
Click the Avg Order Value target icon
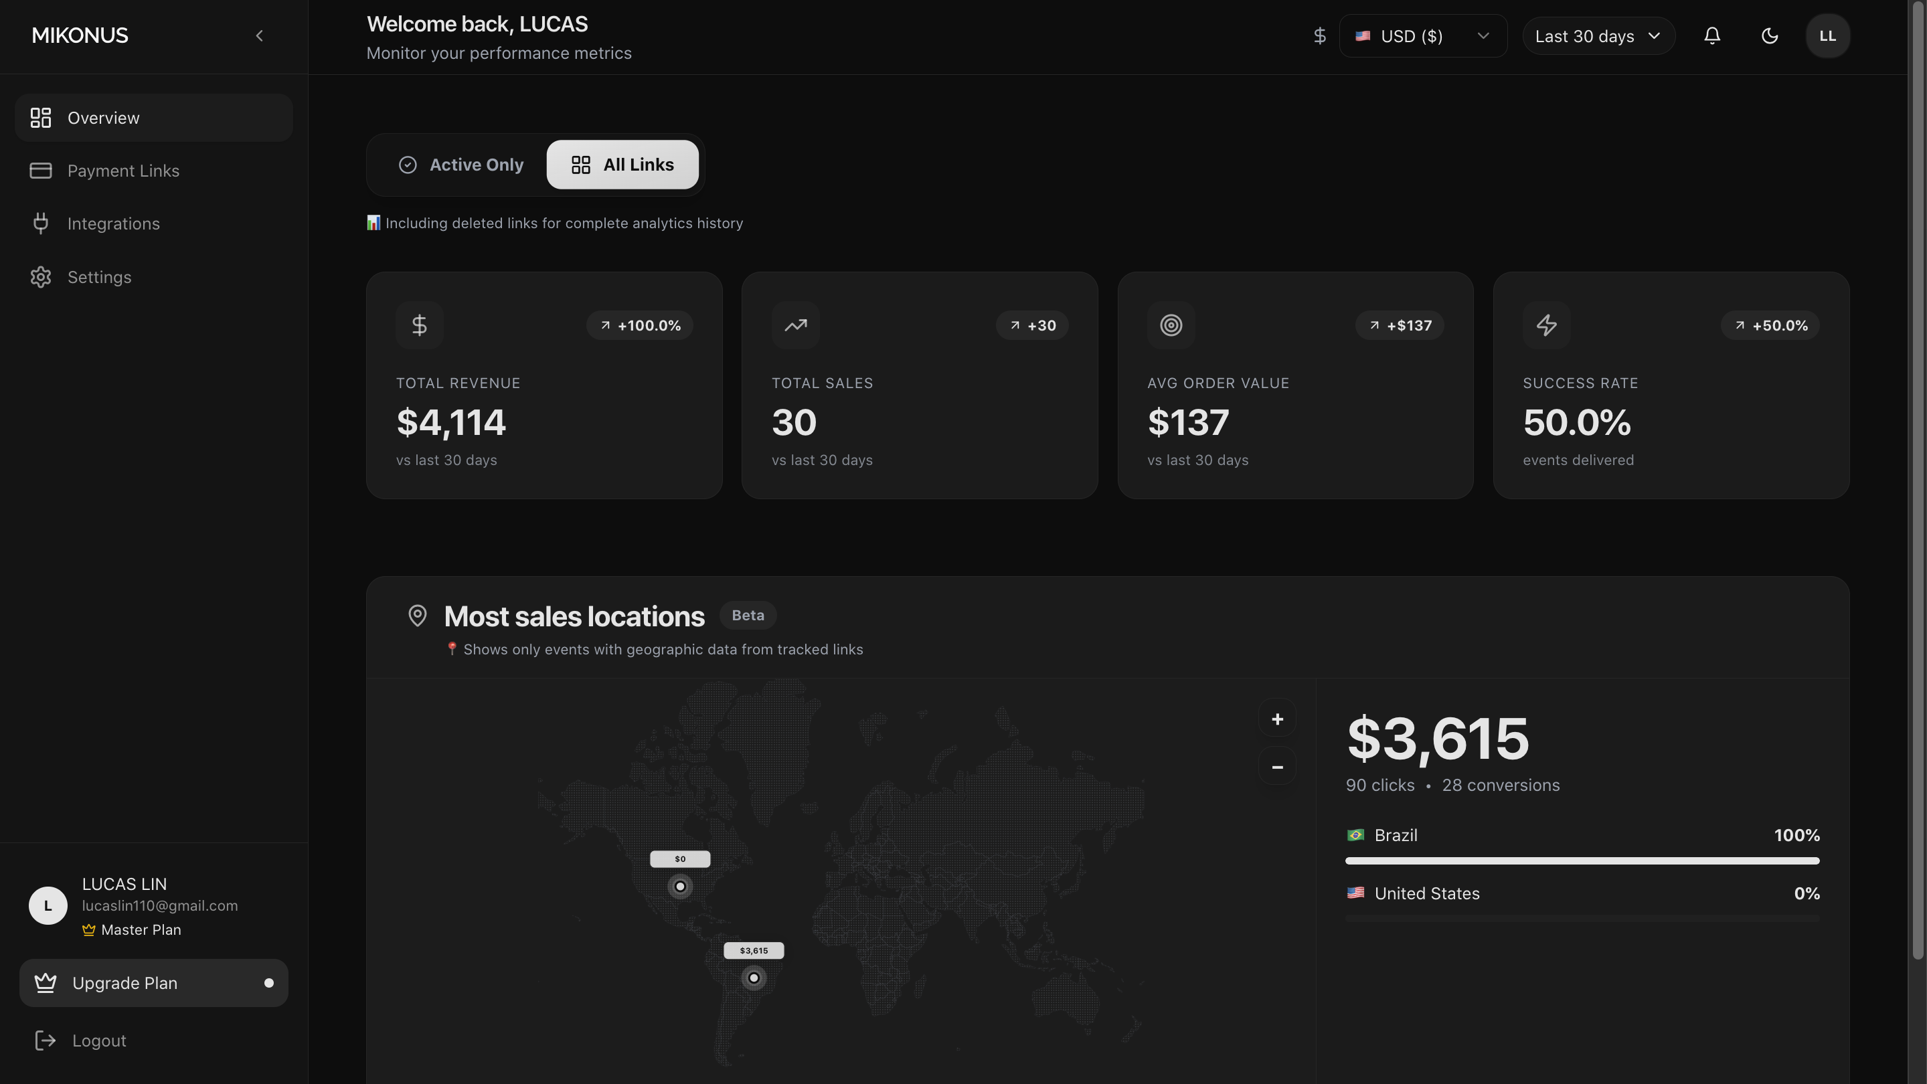click(x=1171, y=325)
